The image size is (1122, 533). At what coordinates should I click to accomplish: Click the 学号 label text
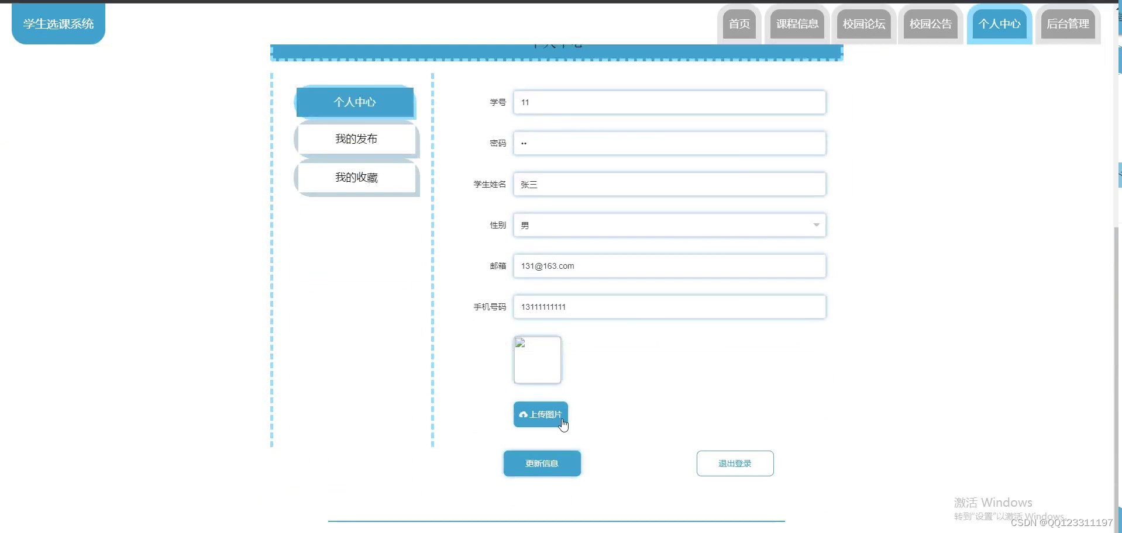(x=498, y=102)
